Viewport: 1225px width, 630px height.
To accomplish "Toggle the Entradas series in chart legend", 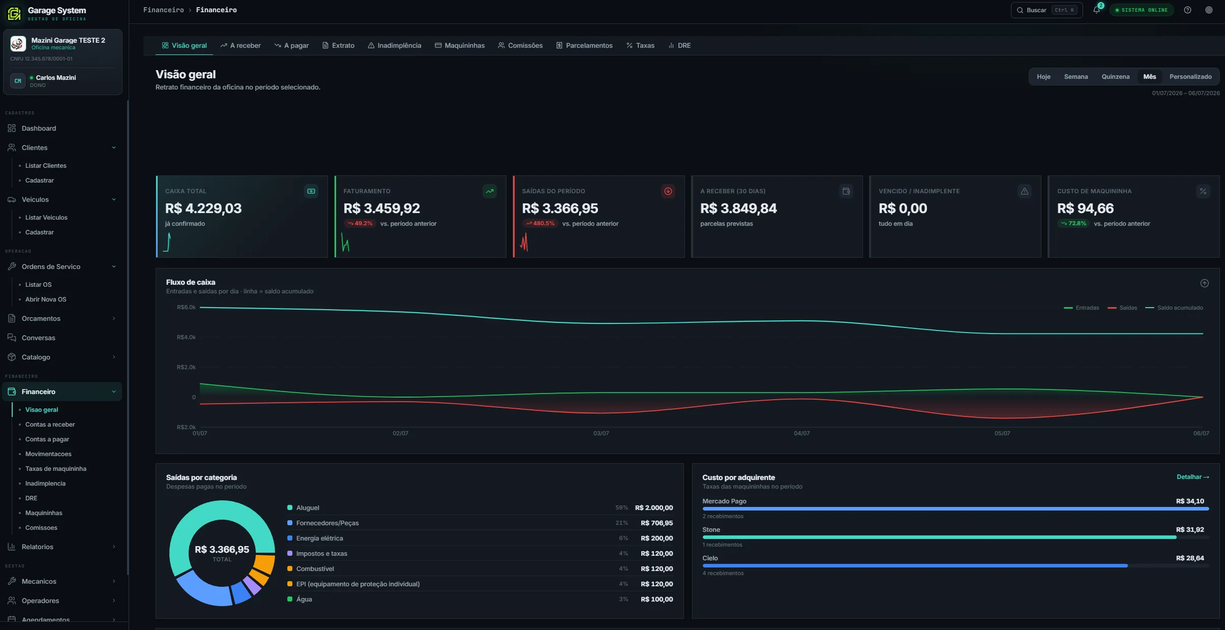I will click(x=1082, y=308).
